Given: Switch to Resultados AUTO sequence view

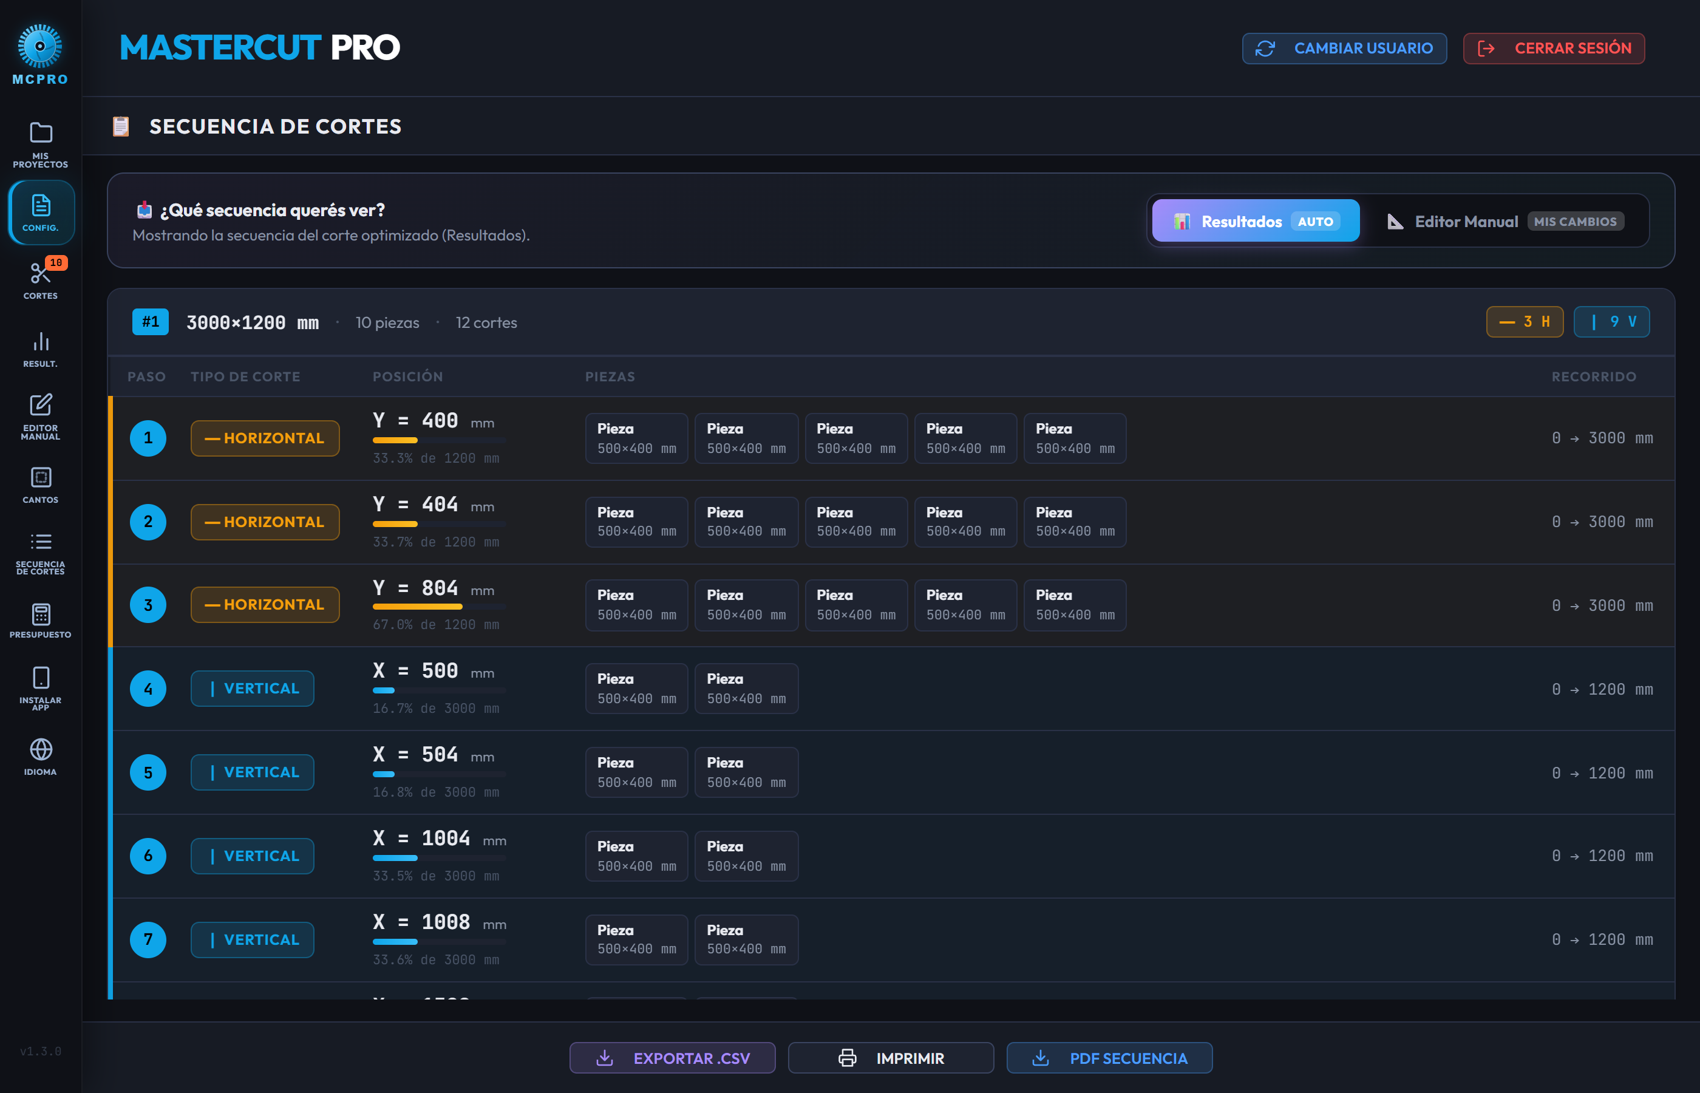Looking at the screenshot, I should coord(1256,222).
